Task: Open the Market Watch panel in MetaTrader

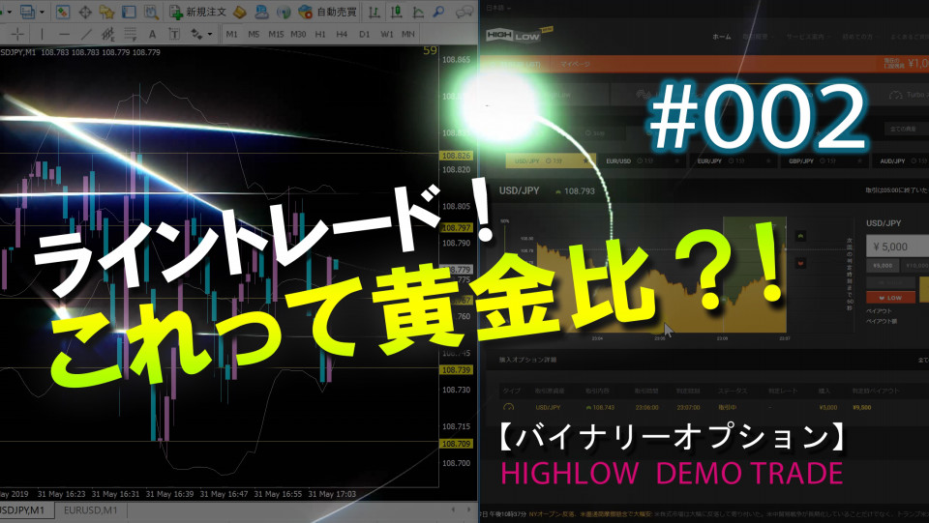Action: click(63, 12)
